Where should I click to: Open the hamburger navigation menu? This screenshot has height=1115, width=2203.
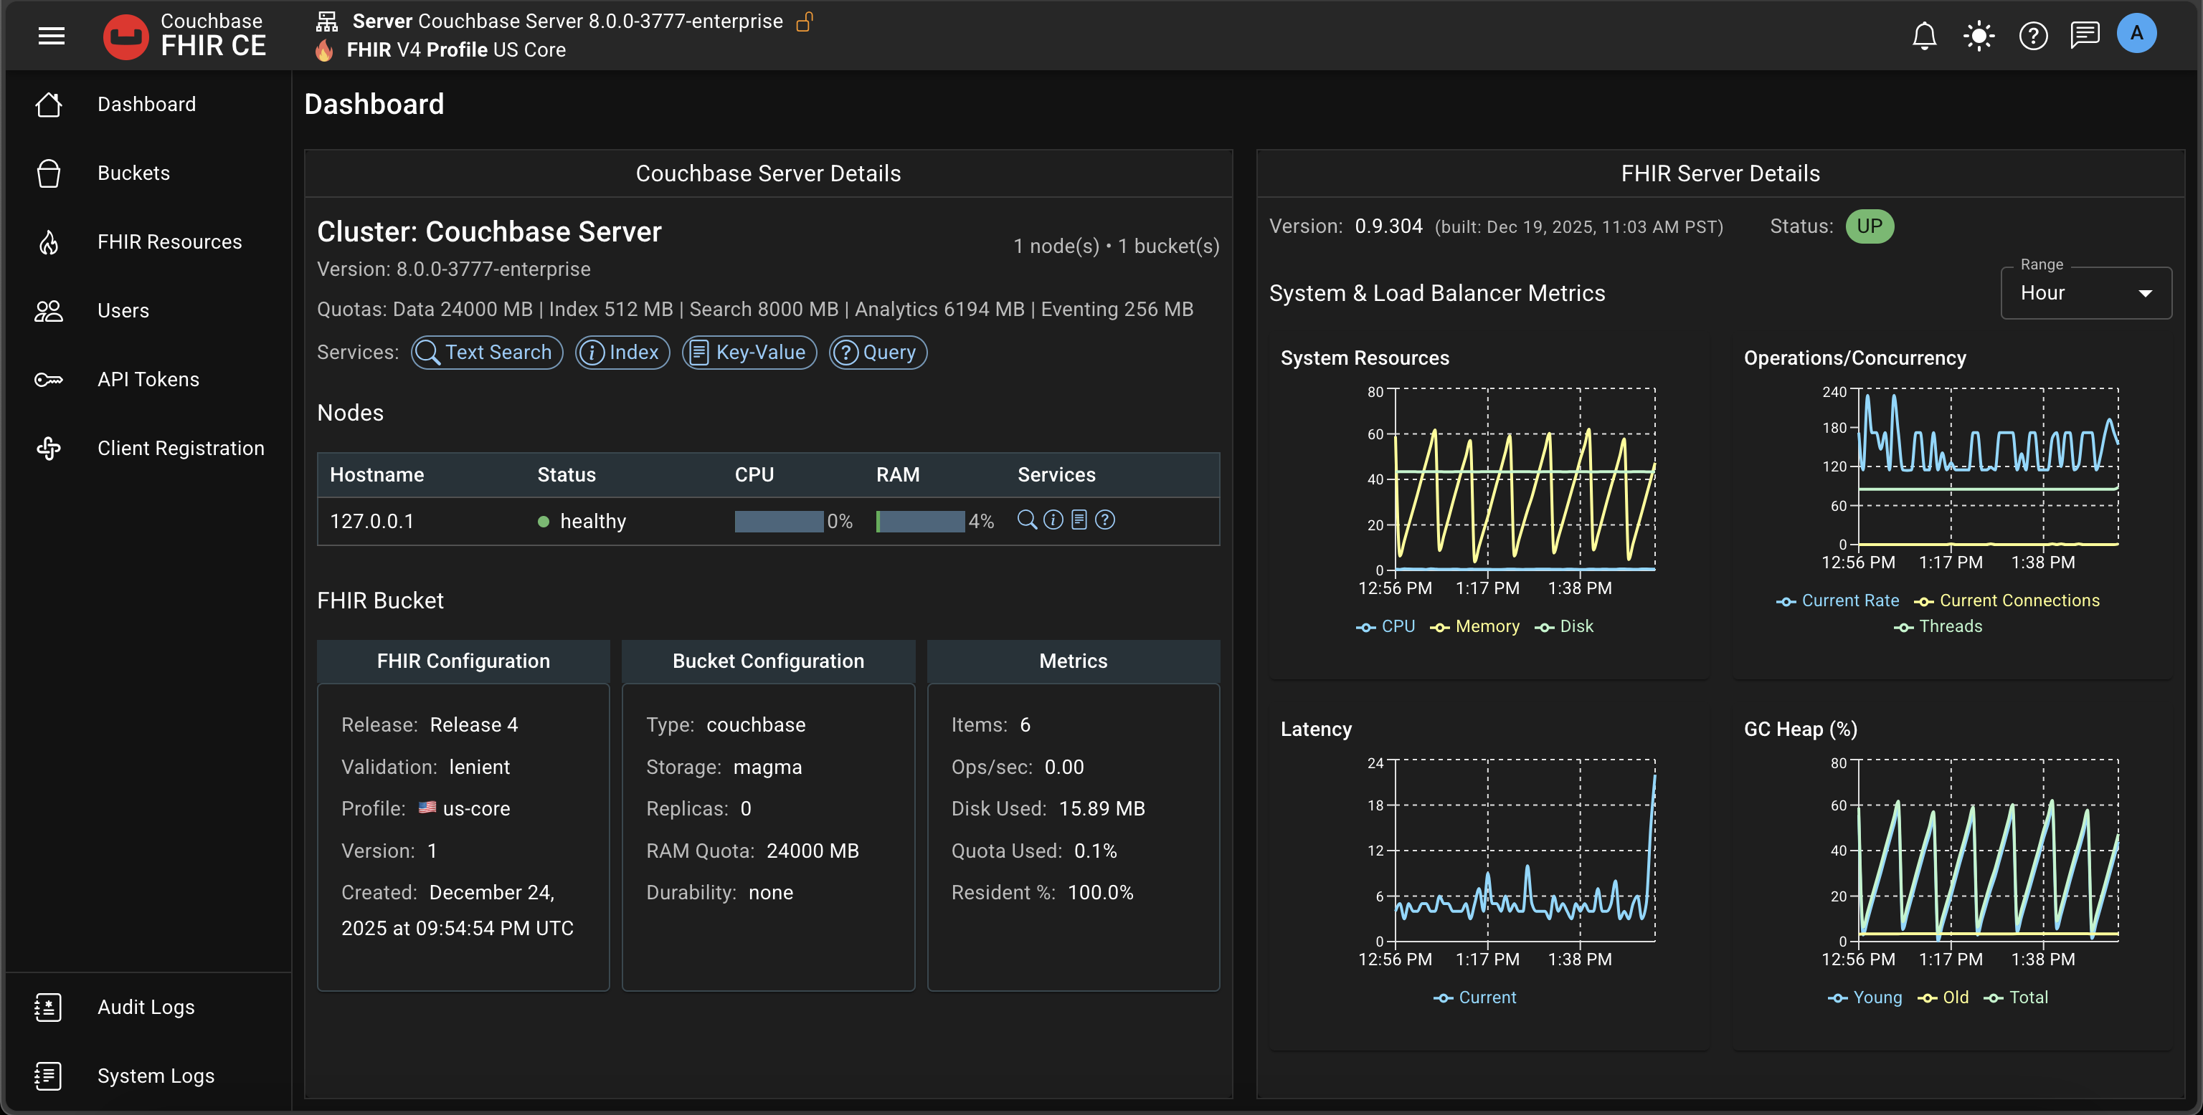tap(52, 36)
